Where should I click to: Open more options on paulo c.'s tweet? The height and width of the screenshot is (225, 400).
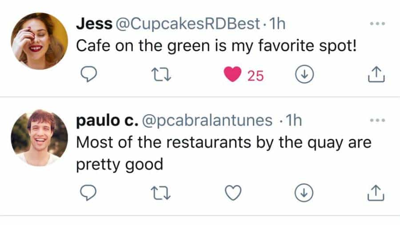point(376,121)
